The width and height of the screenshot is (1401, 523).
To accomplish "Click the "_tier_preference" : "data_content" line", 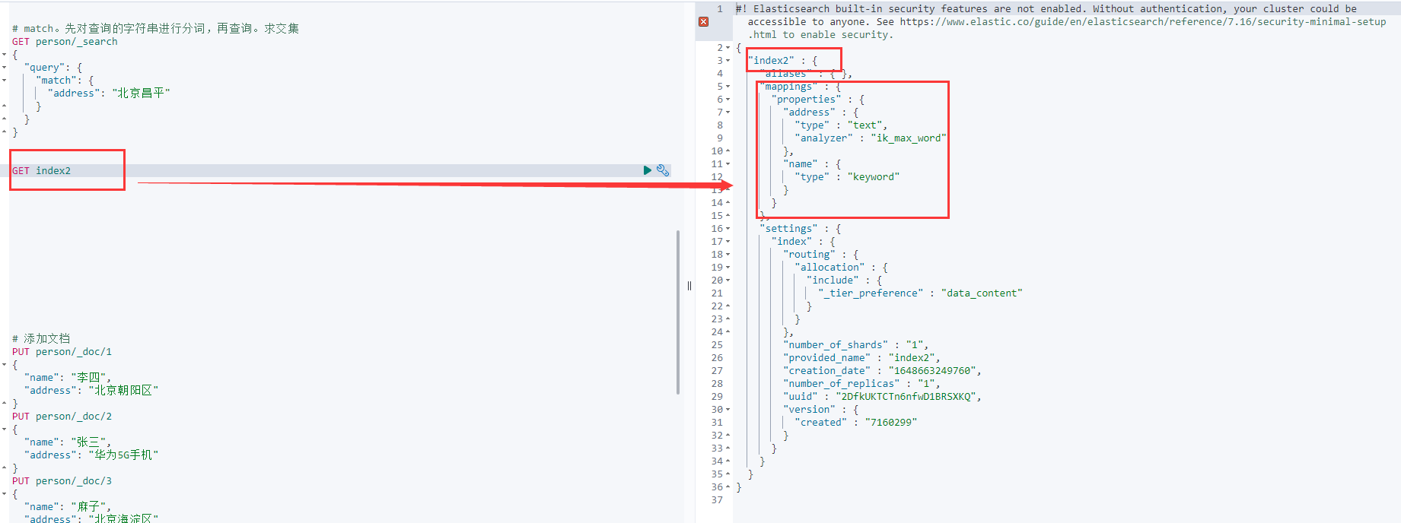I will [x=920, y=293].
